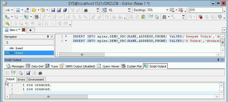
Task: Click the binoculars Find icon
Action: pyautogui.click(x=164, y=17)
